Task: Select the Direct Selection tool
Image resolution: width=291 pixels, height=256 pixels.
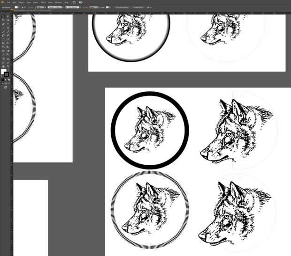Action: click(x=8, y=16)
